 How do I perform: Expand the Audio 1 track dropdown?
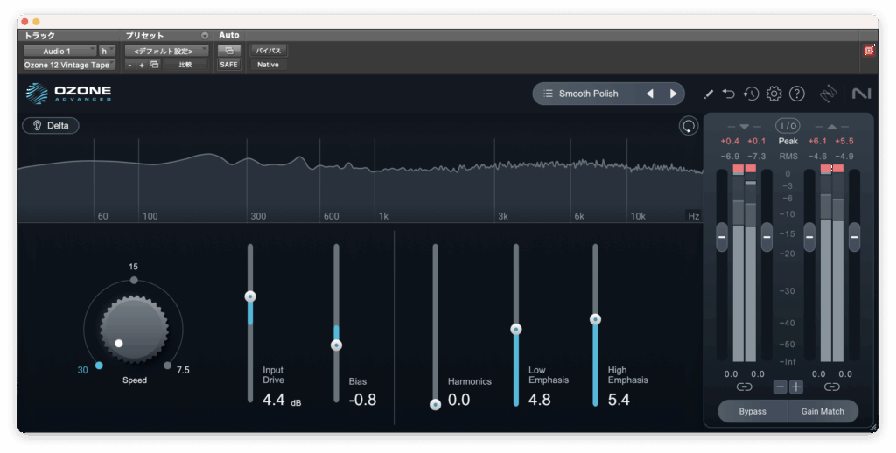pos(59,52)
